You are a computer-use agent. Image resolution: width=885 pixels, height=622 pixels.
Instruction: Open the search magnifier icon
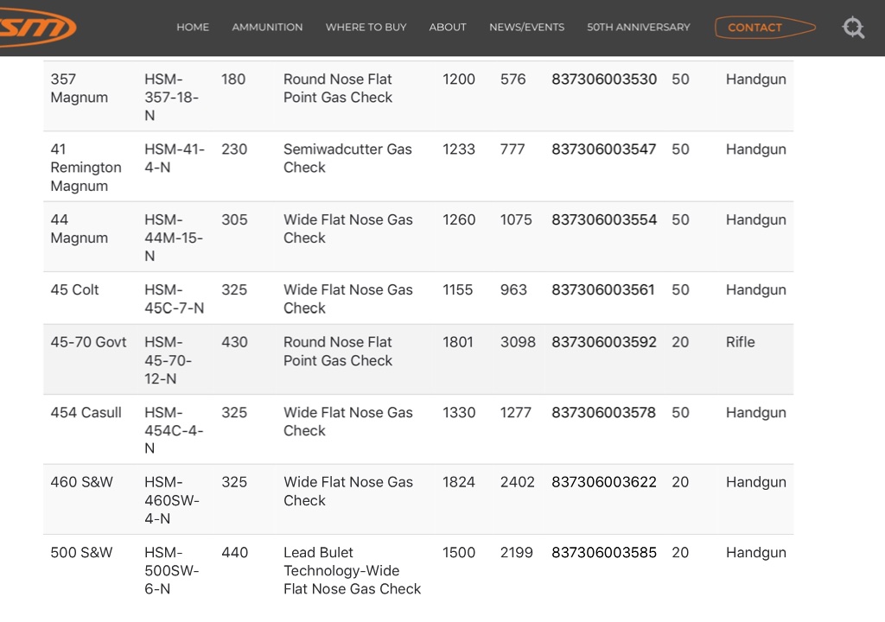pos(853,27)
